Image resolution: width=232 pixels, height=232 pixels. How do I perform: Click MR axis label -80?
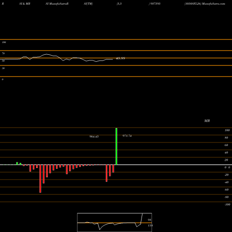point(226,197)
